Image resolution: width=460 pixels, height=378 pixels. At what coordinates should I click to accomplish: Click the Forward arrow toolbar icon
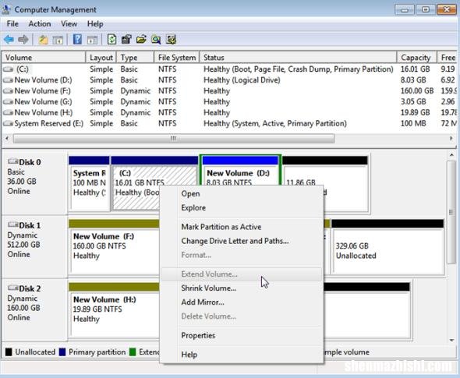[x=23, y=39]
